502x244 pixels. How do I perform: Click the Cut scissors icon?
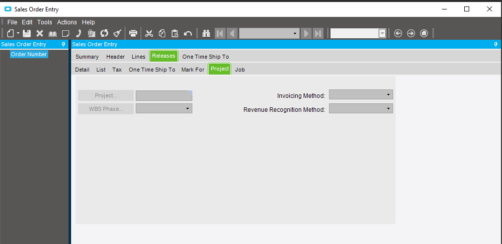click(149, 33)
